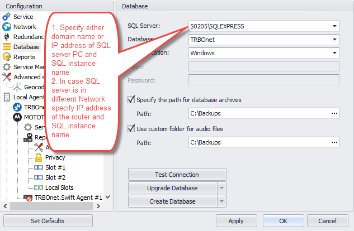Click the Local Slots icon
The image size is (354, 231).
click(39, 187)
